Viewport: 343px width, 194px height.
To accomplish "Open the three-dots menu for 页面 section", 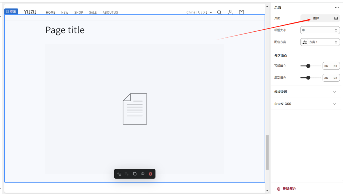I will point(337,7).
